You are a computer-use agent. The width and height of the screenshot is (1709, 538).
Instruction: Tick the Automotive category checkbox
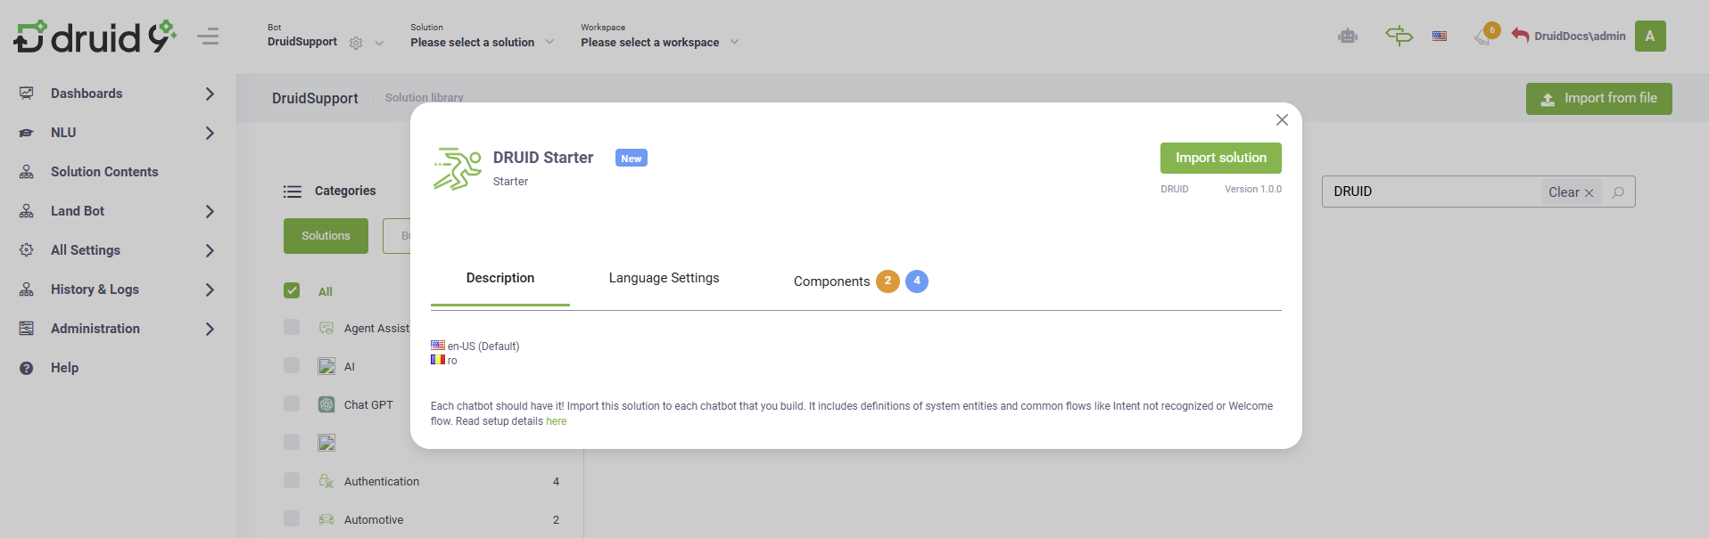(292, 519)
